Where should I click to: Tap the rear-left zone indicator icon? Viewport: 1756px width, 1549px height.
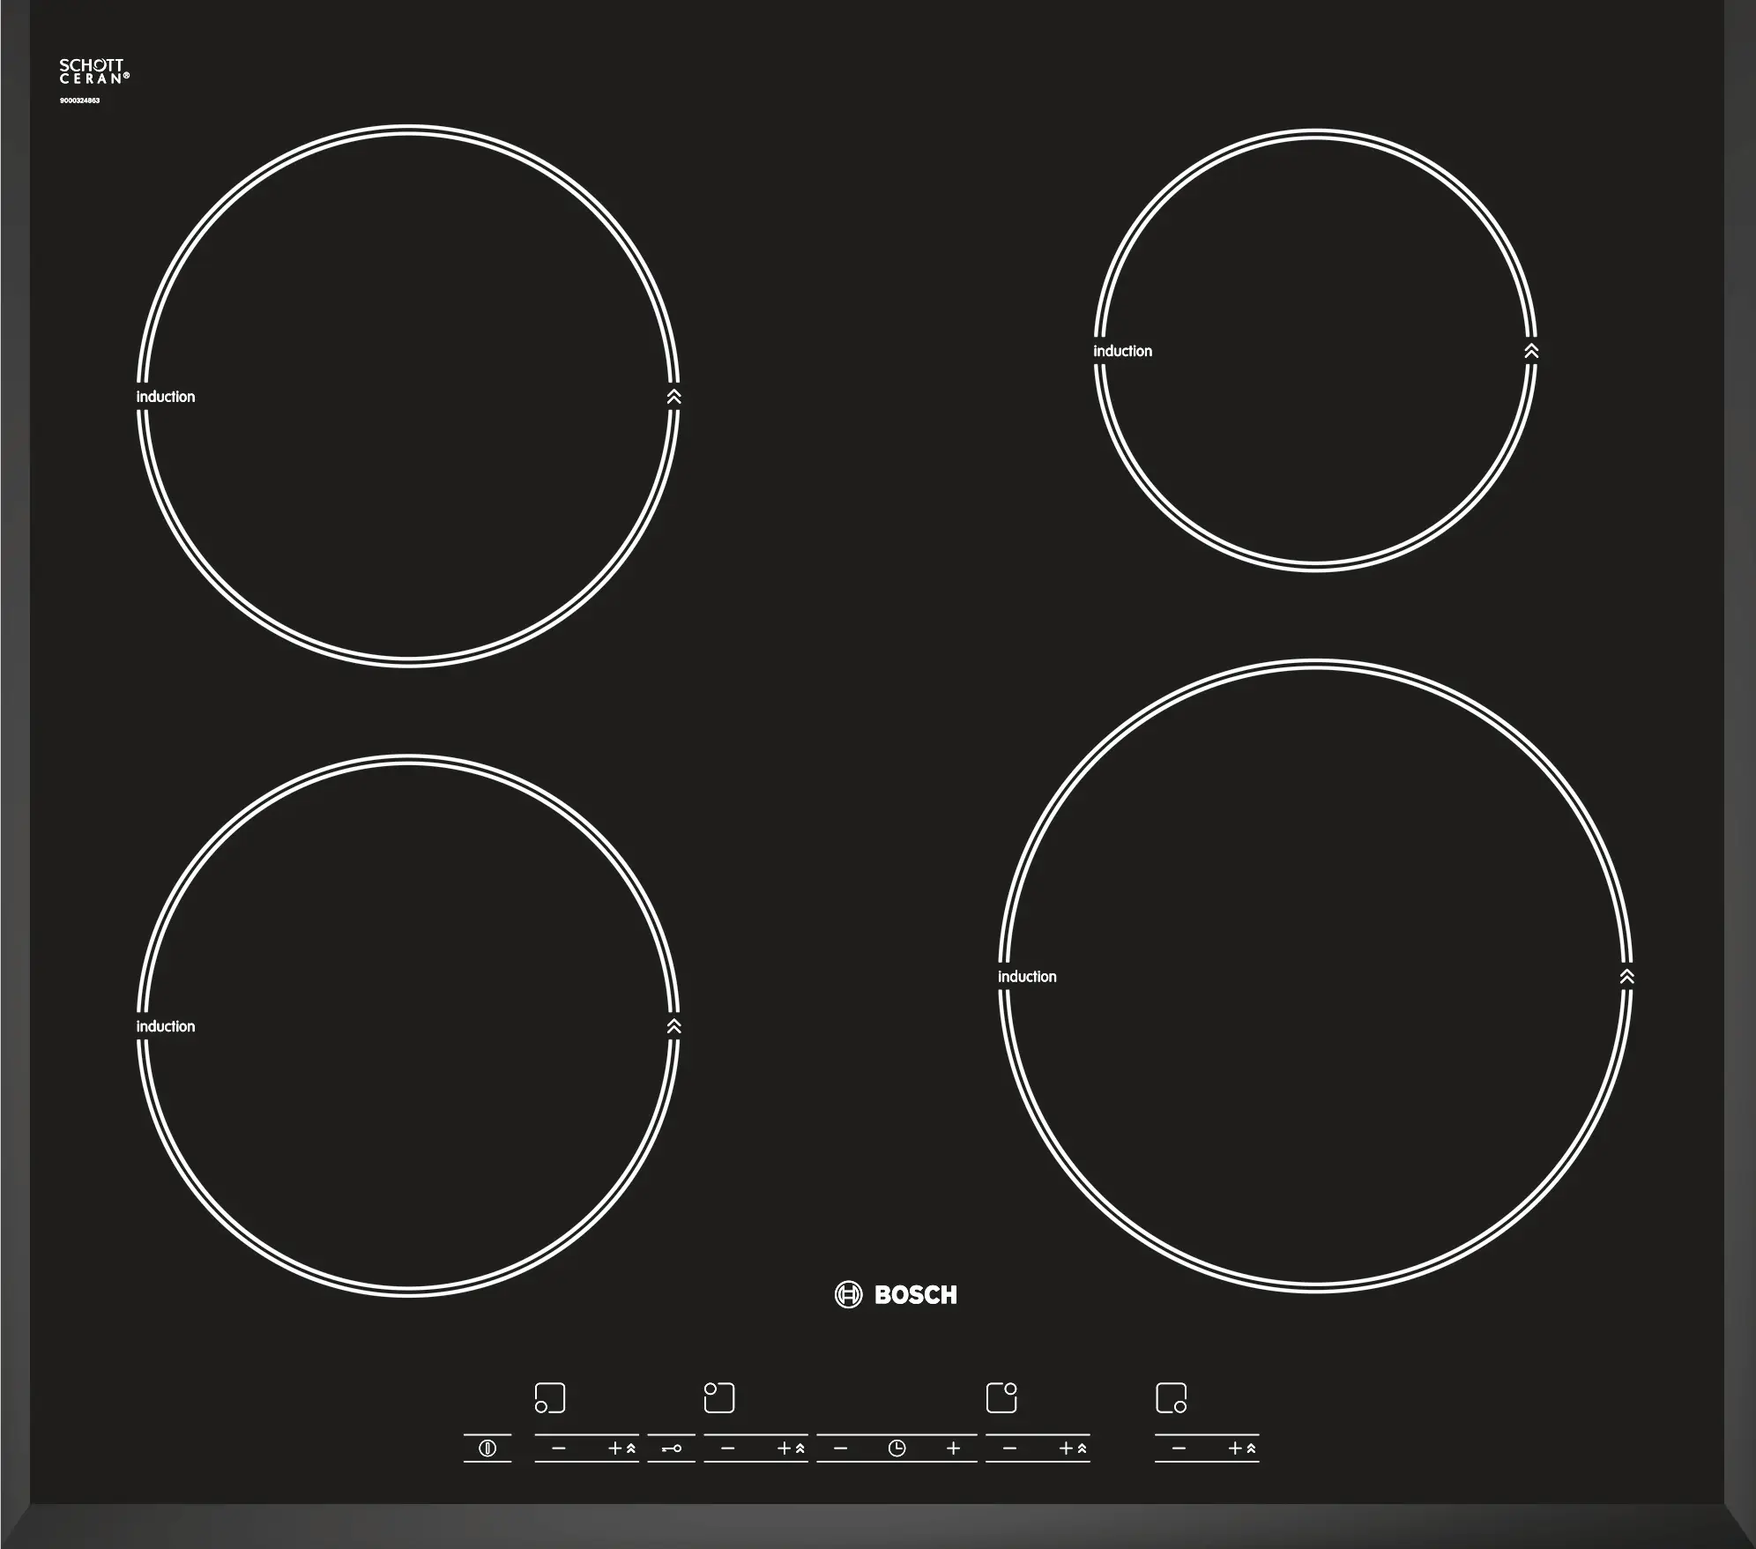719,1397
